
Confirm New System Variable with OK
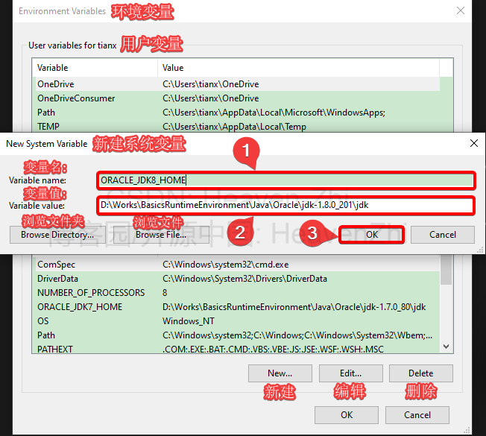click(x=372, y=235)
